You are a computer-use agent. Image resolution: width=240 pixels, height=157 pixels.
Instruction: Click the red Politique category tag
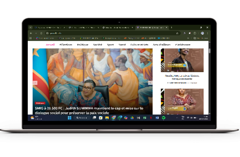[40, 103]
